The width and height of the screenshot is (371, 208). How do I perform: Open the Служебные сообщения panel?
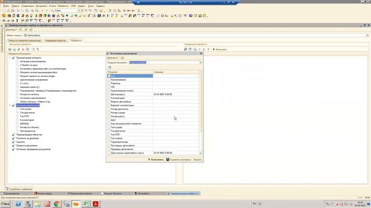tap(19, 189)
